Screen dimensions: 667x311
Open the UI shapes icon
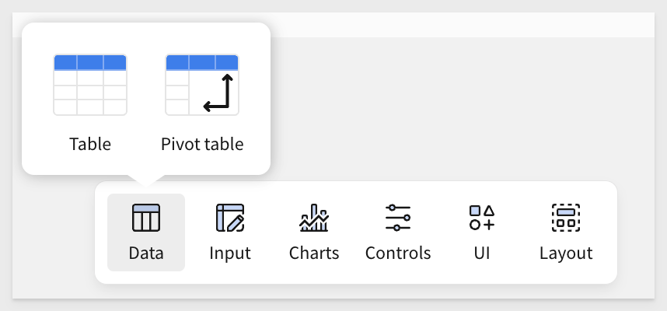(x=482, y=218)
